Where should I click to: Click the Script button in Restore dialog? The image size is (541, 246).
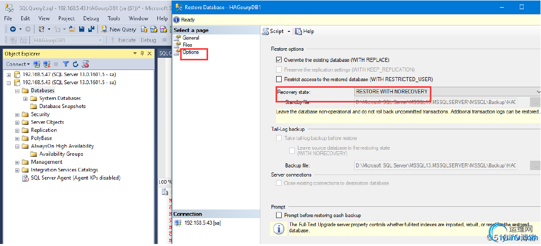click(273, 31)
